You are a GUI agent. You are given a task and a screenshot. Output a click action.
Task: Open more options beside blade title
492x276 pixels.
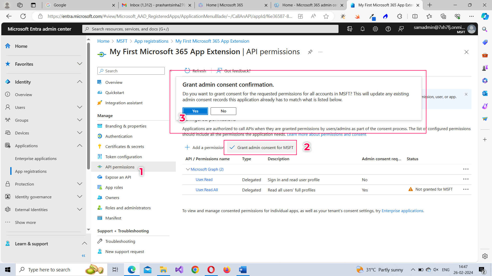[320, 52]
